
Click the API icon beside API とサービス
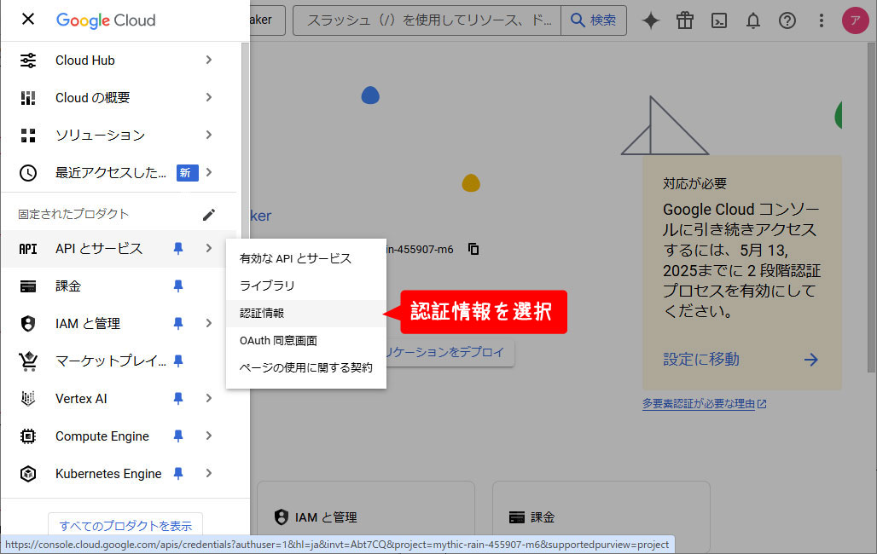28,249
